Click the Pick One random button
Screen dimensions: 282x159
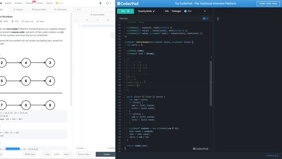coord(30,154)
